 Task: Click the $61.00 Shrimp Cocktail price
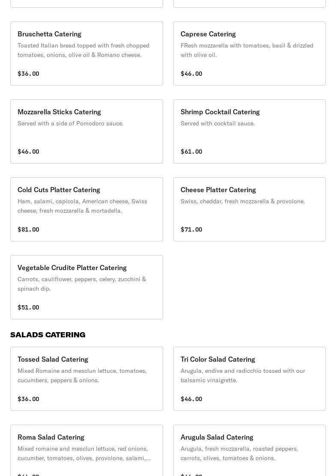191,152
